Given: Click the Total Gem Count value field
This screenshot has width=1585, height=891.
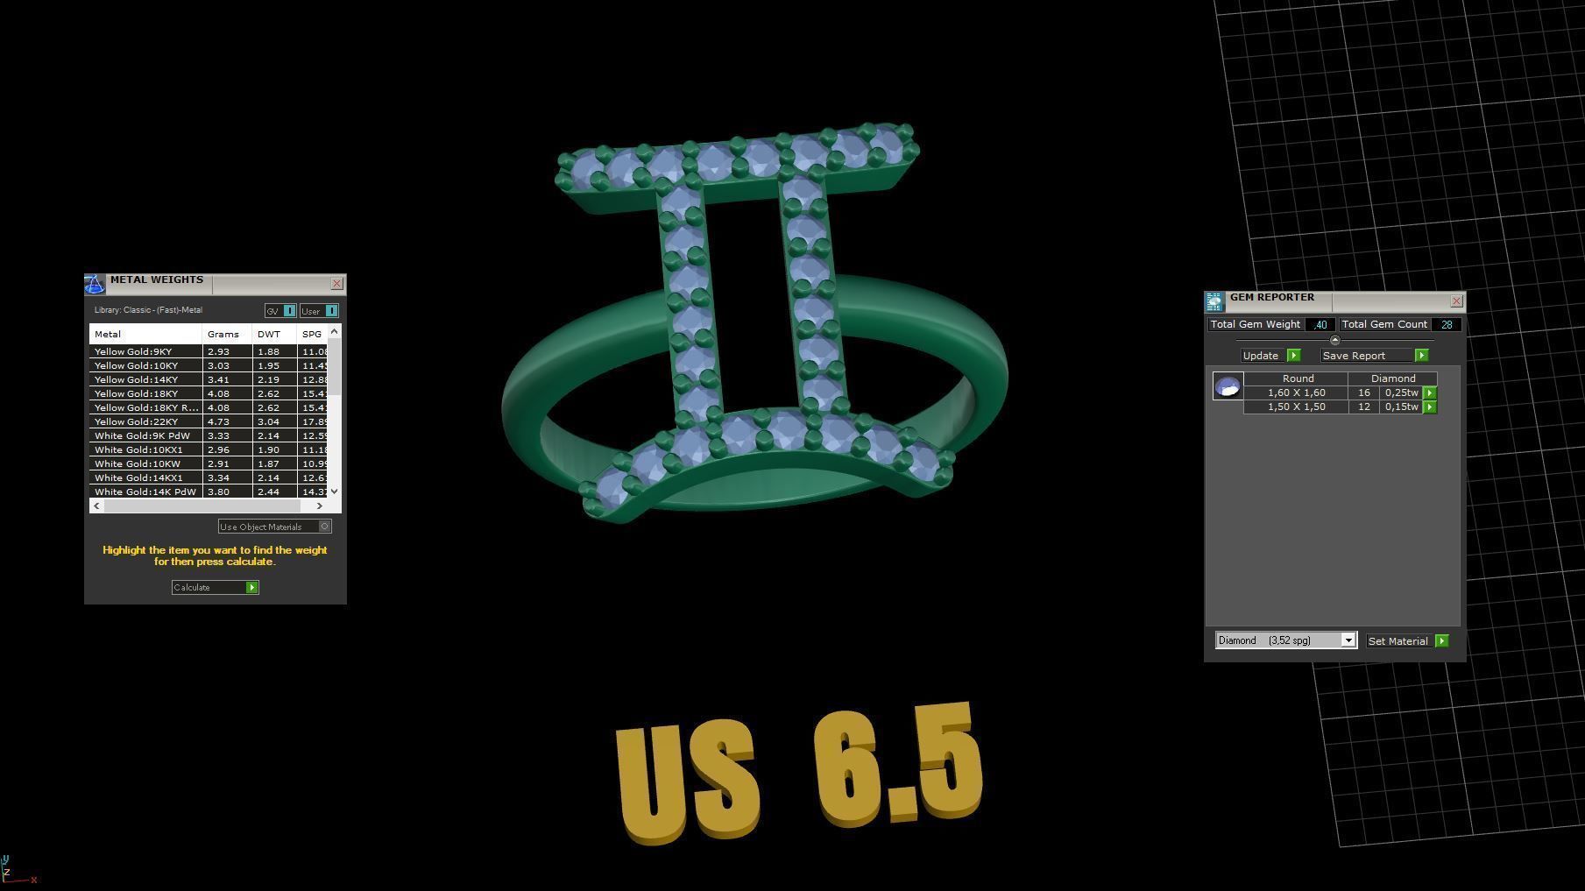Looking at the screenshot, I should pyautogui.click(x=1446, y=324).
